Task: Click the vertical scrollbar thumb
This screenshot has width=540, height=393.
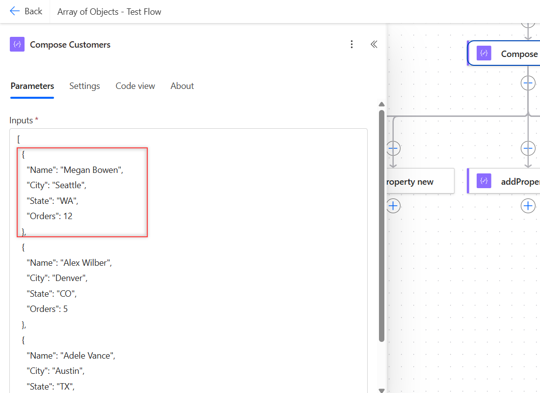Action: pyautogui.click(x=381, y=226)
